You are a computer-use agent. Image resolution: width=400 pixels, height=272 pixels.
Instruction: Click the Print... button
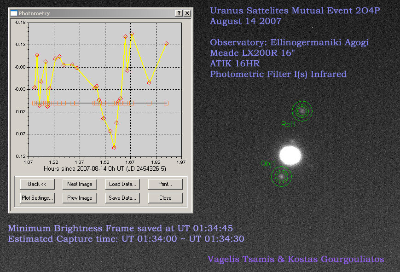click(x=165, y=184)
